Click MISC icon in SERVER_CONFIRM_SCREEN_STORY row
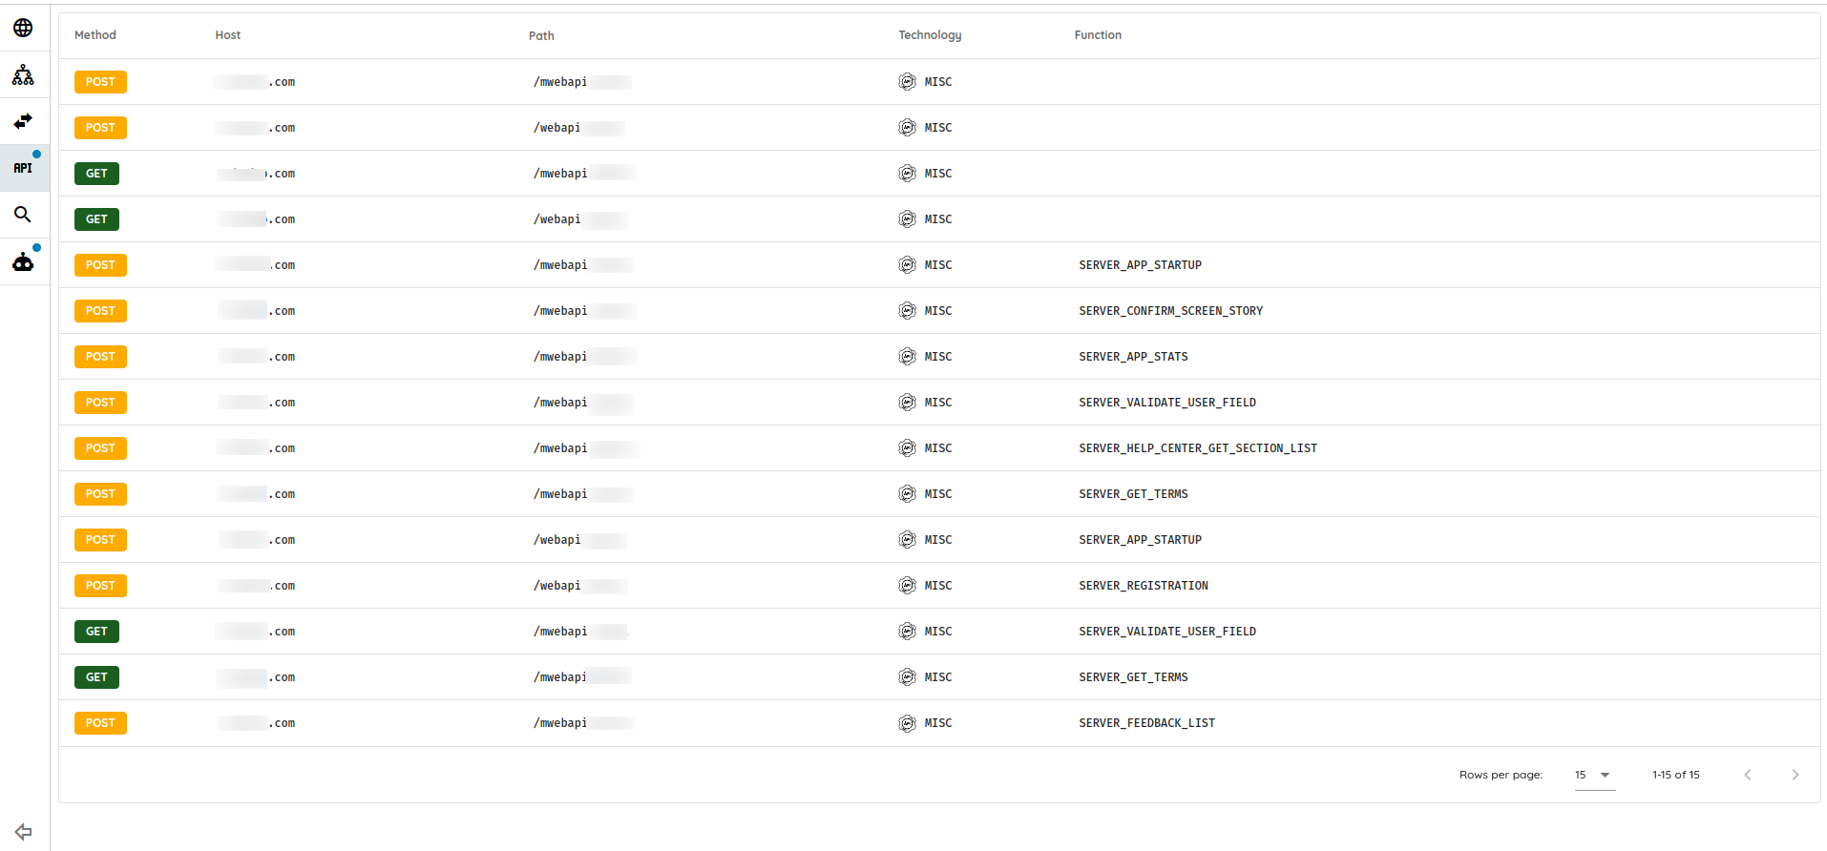 [x=907, y=311]
